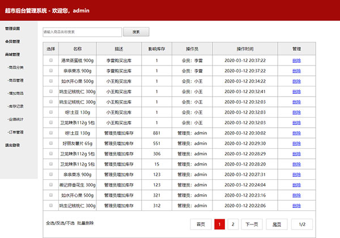Viewport: 340px width, 238px height.
Task: Open 管理设置 in the sidebar
Action: pyautogui.click(x=12, y=28)
